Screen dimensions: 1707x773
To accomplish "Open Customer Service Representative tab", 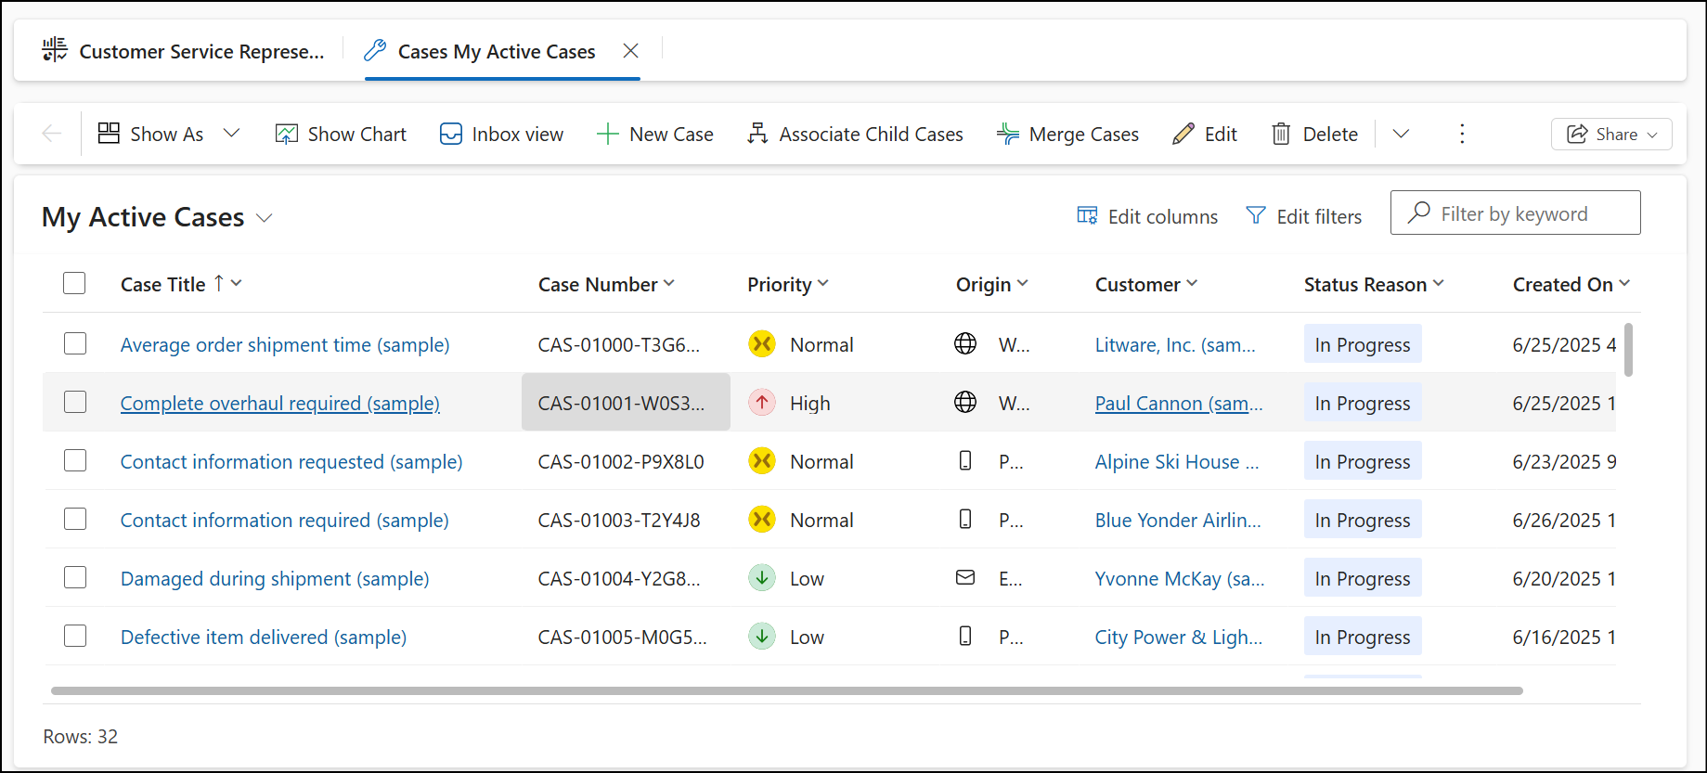I will click(x=184, y=51).
